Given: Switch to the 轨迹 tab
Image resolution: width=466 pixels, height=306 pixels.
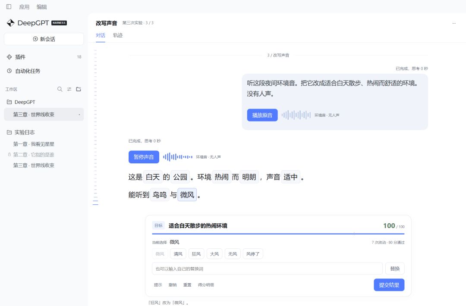Looking at the screenshot, I should [118, 35].
